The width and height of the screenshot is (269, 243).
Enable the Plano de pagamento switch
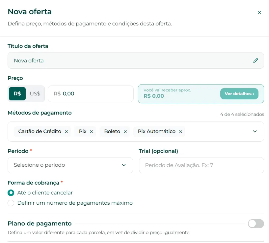click(x=256, y=224)
